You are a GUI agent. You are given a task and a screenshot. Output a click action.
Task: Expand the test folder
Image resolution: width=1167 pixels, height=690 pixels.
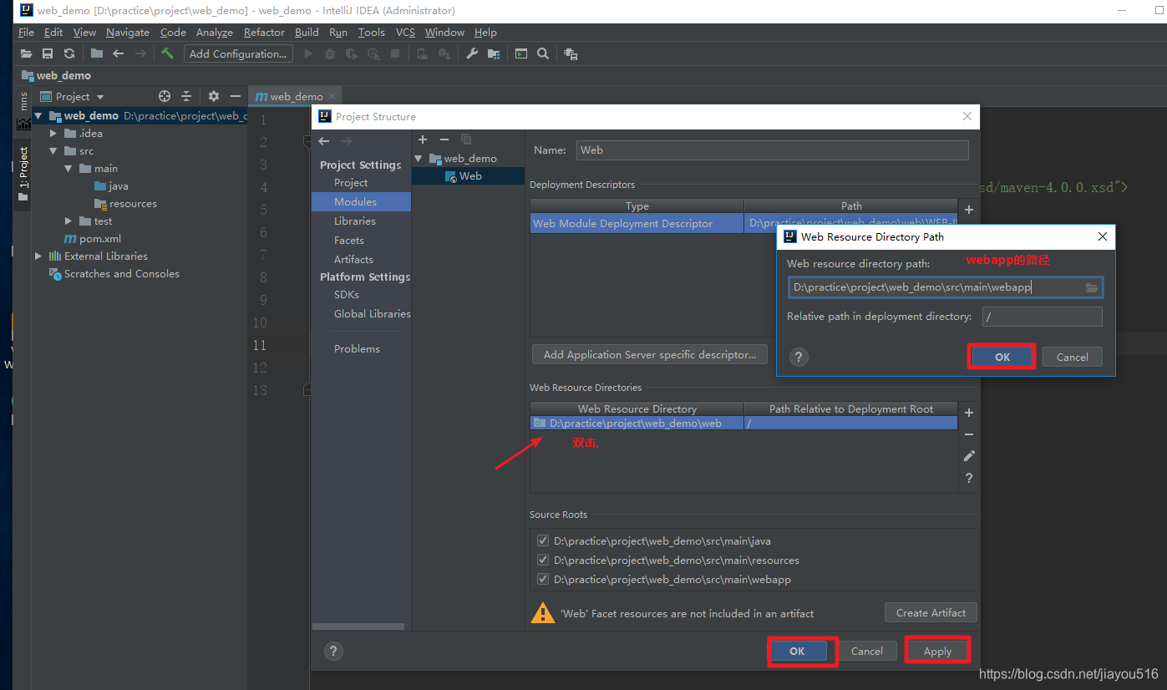coord(68,221)
